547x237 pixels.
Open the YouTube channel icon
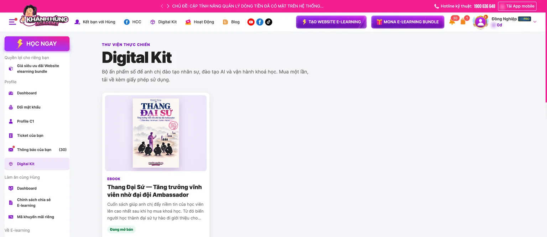click(x=251, y=22)
